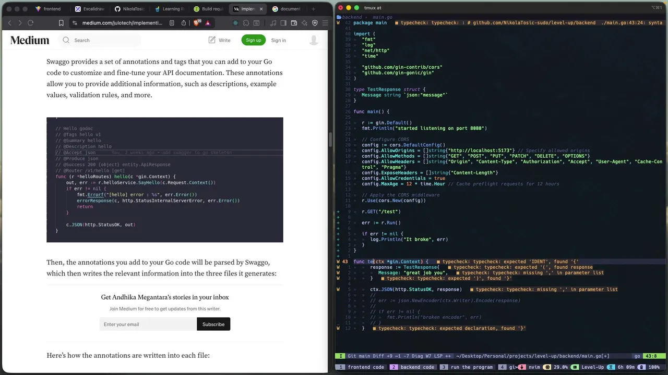Open Brave Shields lion icon
668x375 pixels.
point(197,23)
